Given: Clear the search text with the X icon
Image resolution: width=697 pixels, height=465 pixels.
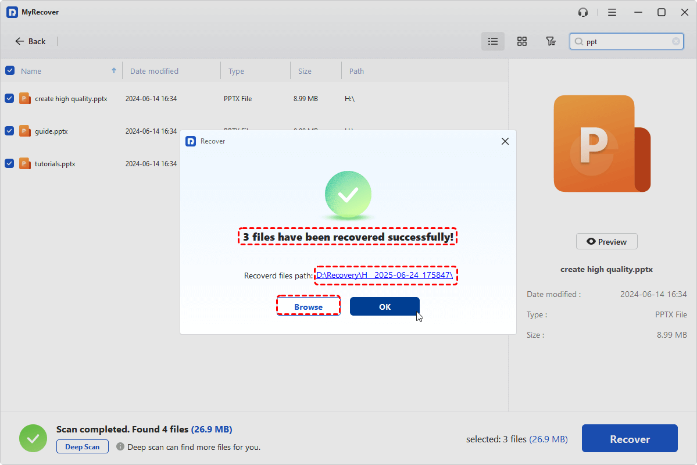Looking at the screenshot, I should [675, 41].
